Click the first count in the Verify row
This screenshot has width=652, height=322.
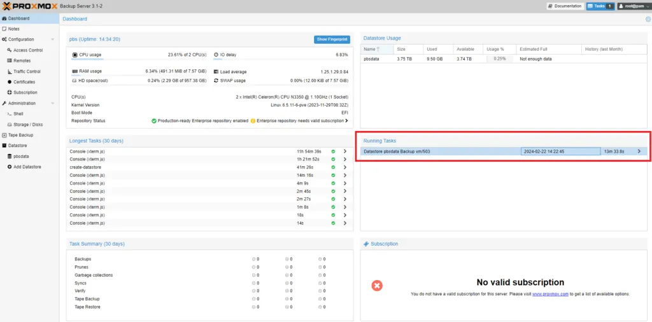256,291
